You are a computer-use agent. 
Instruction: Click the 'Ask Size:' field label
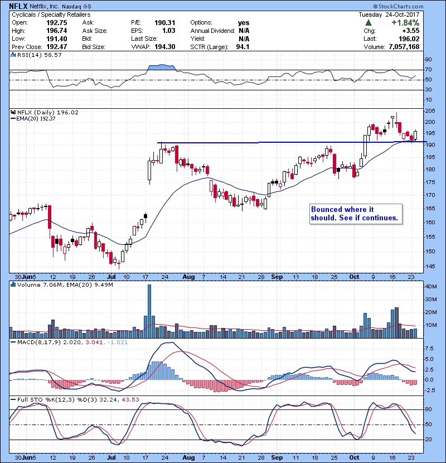point(95,31)
